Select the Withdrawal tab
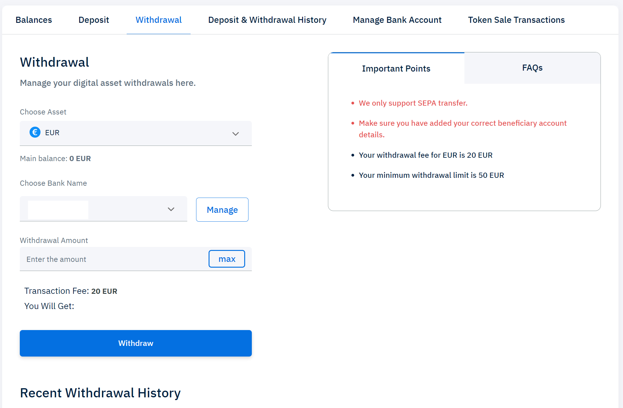This screenshot has width=623, height=408. pyautogui.click(x=158, y=20)
